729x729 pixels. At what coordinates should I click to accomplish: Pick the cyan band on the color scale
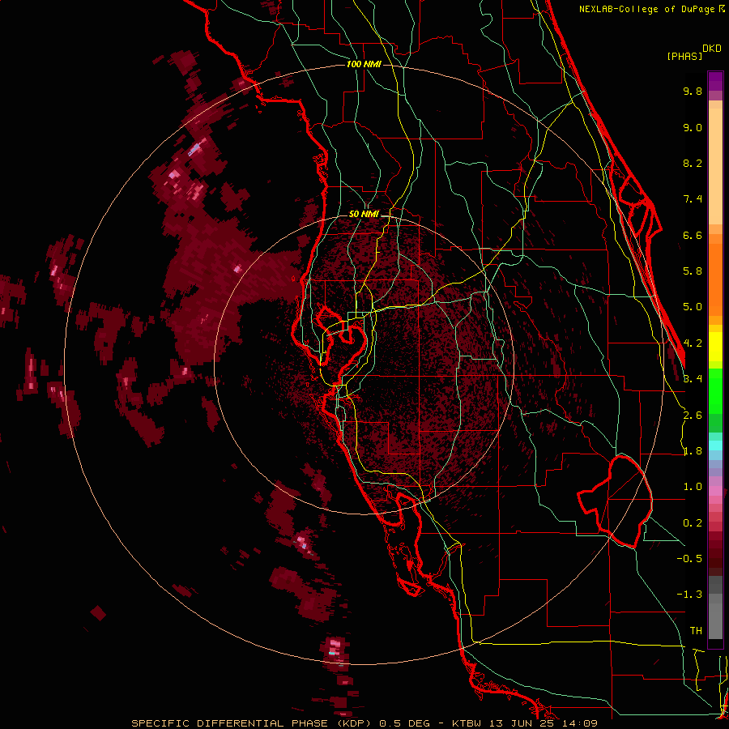point(715,446)
